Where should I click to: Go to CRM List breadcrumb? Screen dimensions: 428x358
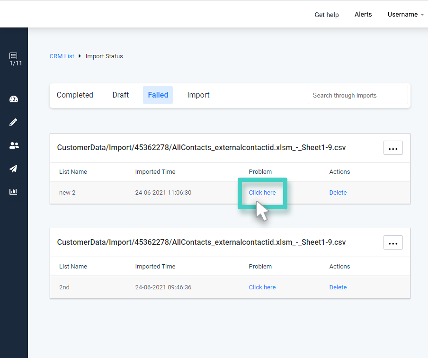pos(62,56)
